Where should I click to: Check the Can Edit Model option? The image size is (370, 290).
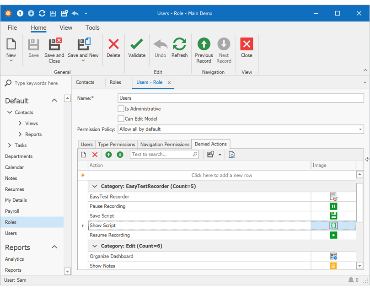tap(121, 118)
